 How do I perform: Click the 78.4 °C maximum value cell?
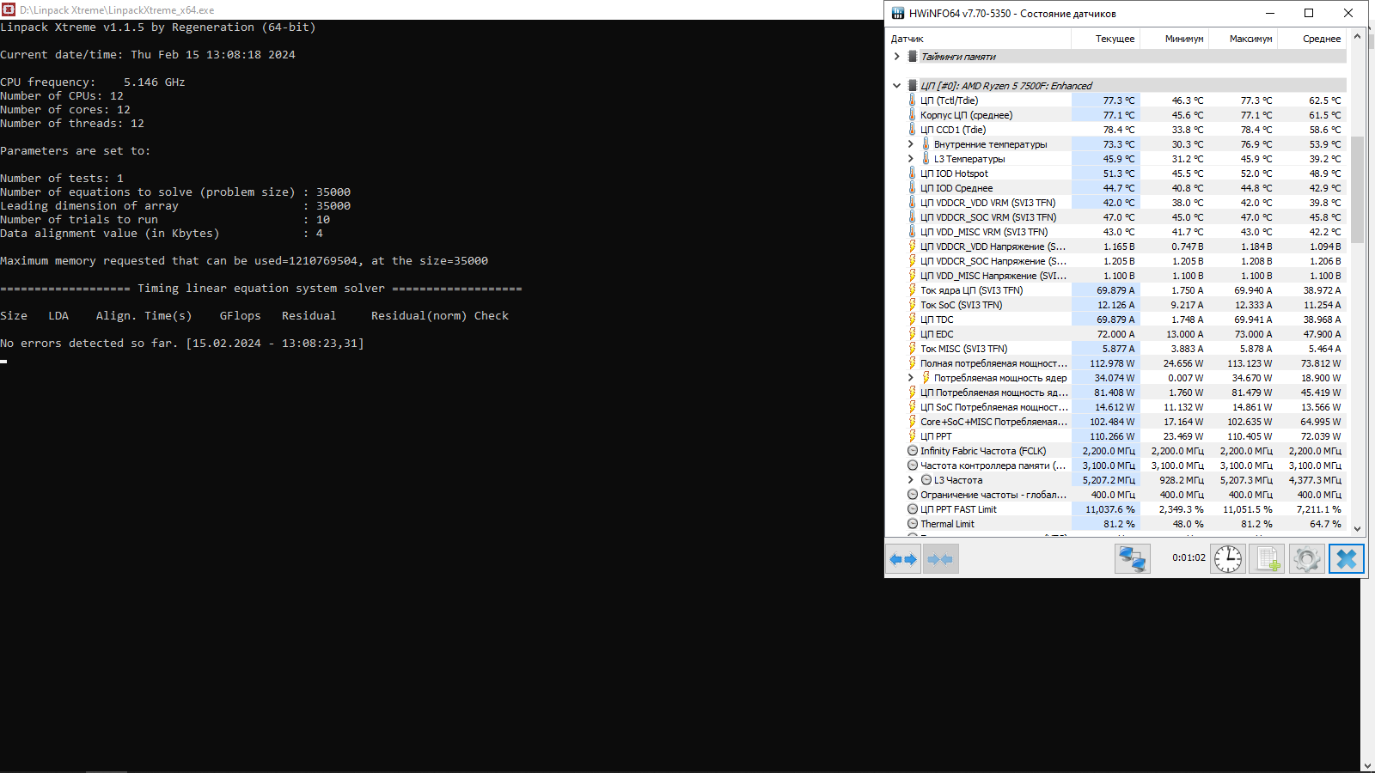(1244, 130)
